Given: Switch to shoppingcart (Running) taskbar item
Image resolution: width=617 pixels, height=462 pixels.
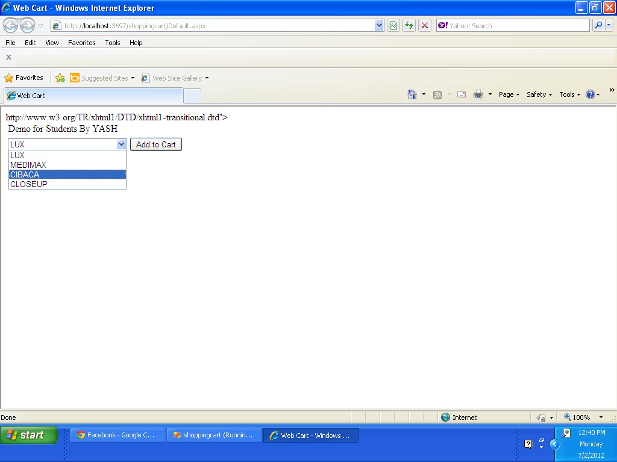Looking at the screenshot, I should pyautogui.click(x=215, y=436).
